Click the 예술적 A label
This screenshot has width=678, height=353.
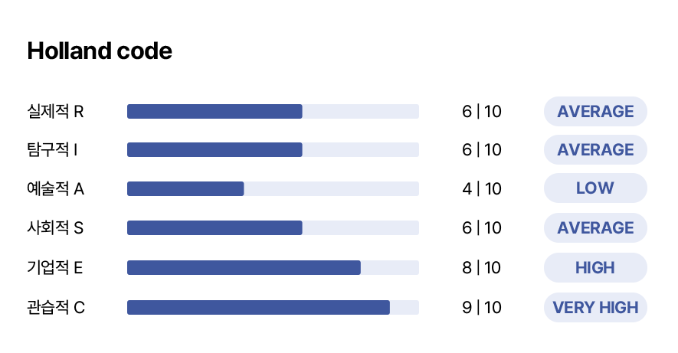(x=55, y=189)
